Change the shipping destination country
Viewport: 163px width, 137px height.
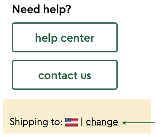[102, 122]
